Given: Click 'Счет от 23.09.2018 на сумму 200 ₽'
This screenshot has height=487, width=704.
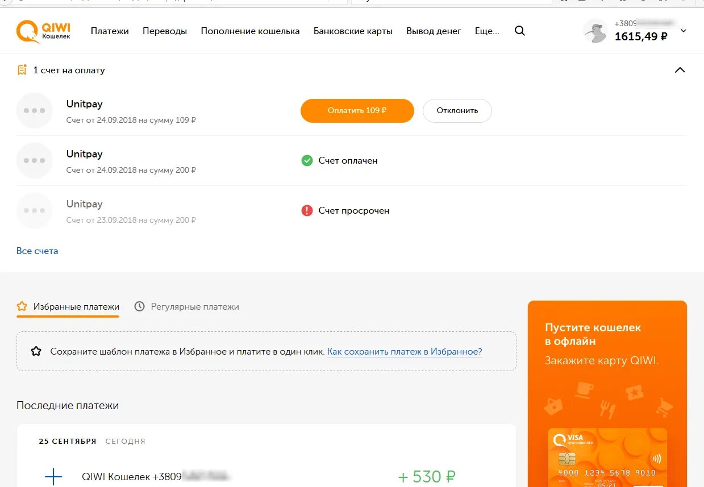Looking at the screenshot, I should pyautogui.click(x=131, y=220).
